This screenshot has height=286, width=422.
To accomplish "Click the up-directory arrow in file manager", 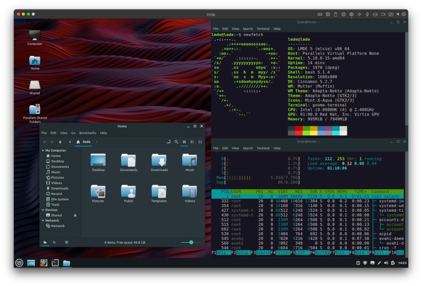I will pos(60,142).
